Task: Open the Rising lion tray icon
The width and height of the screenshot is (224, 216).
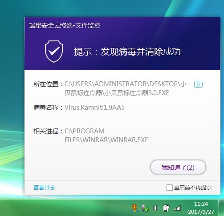Action: (134, 208)
